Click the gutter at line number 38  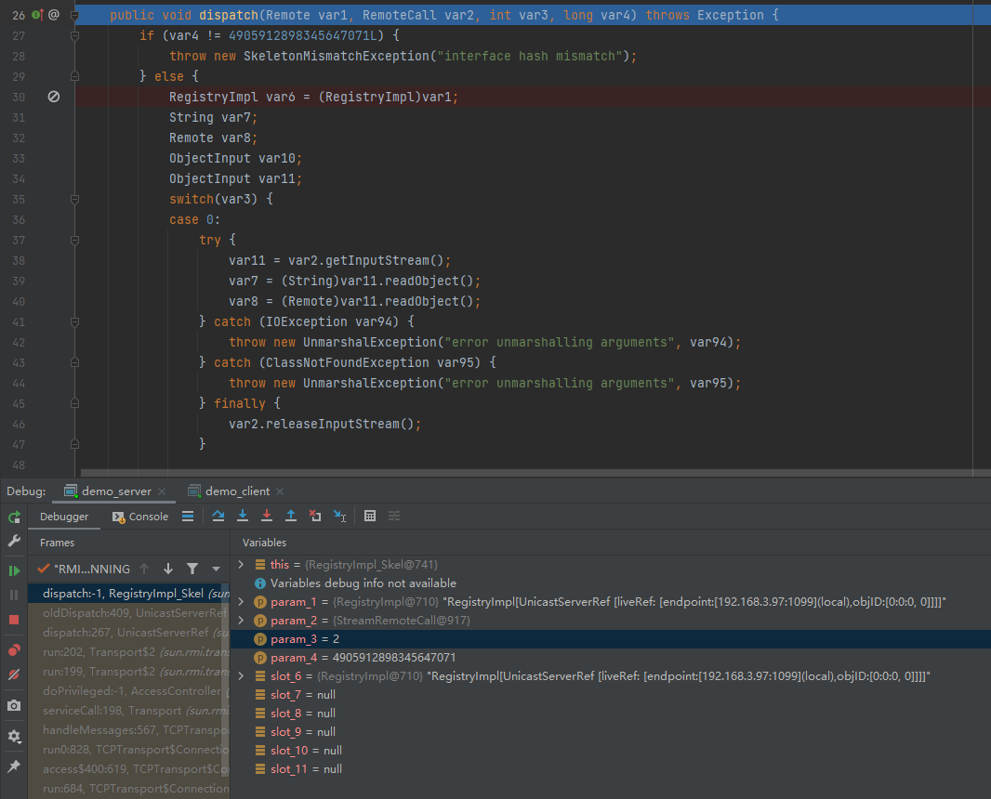point(19,260)
